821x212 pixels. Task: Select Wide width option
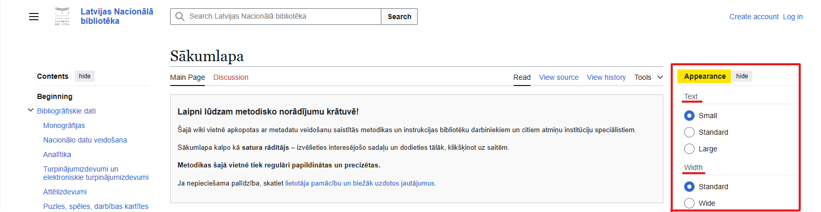(689, 203)
